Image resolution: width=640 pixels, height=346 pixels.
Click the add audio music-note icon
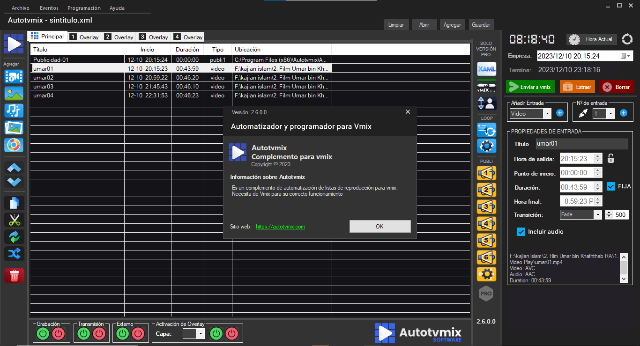tap(14, 110)
